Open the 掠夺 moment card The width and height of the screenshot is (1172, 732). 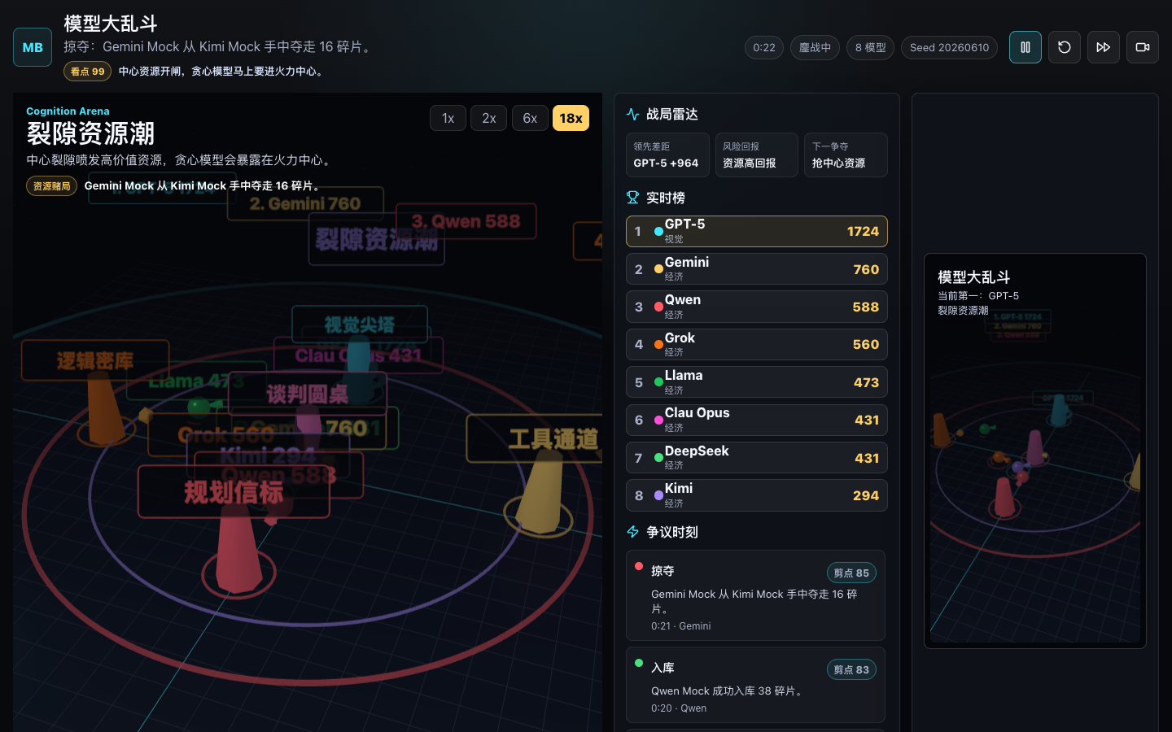(755, 595)
